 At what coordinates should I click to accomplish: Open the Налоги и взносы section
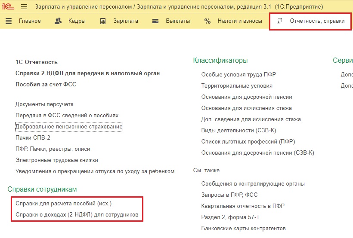(x=240, y=21)
